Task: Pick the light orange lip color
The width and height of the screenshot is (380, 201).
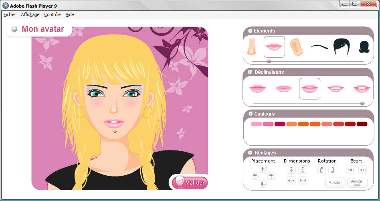Action: (291, 124)
